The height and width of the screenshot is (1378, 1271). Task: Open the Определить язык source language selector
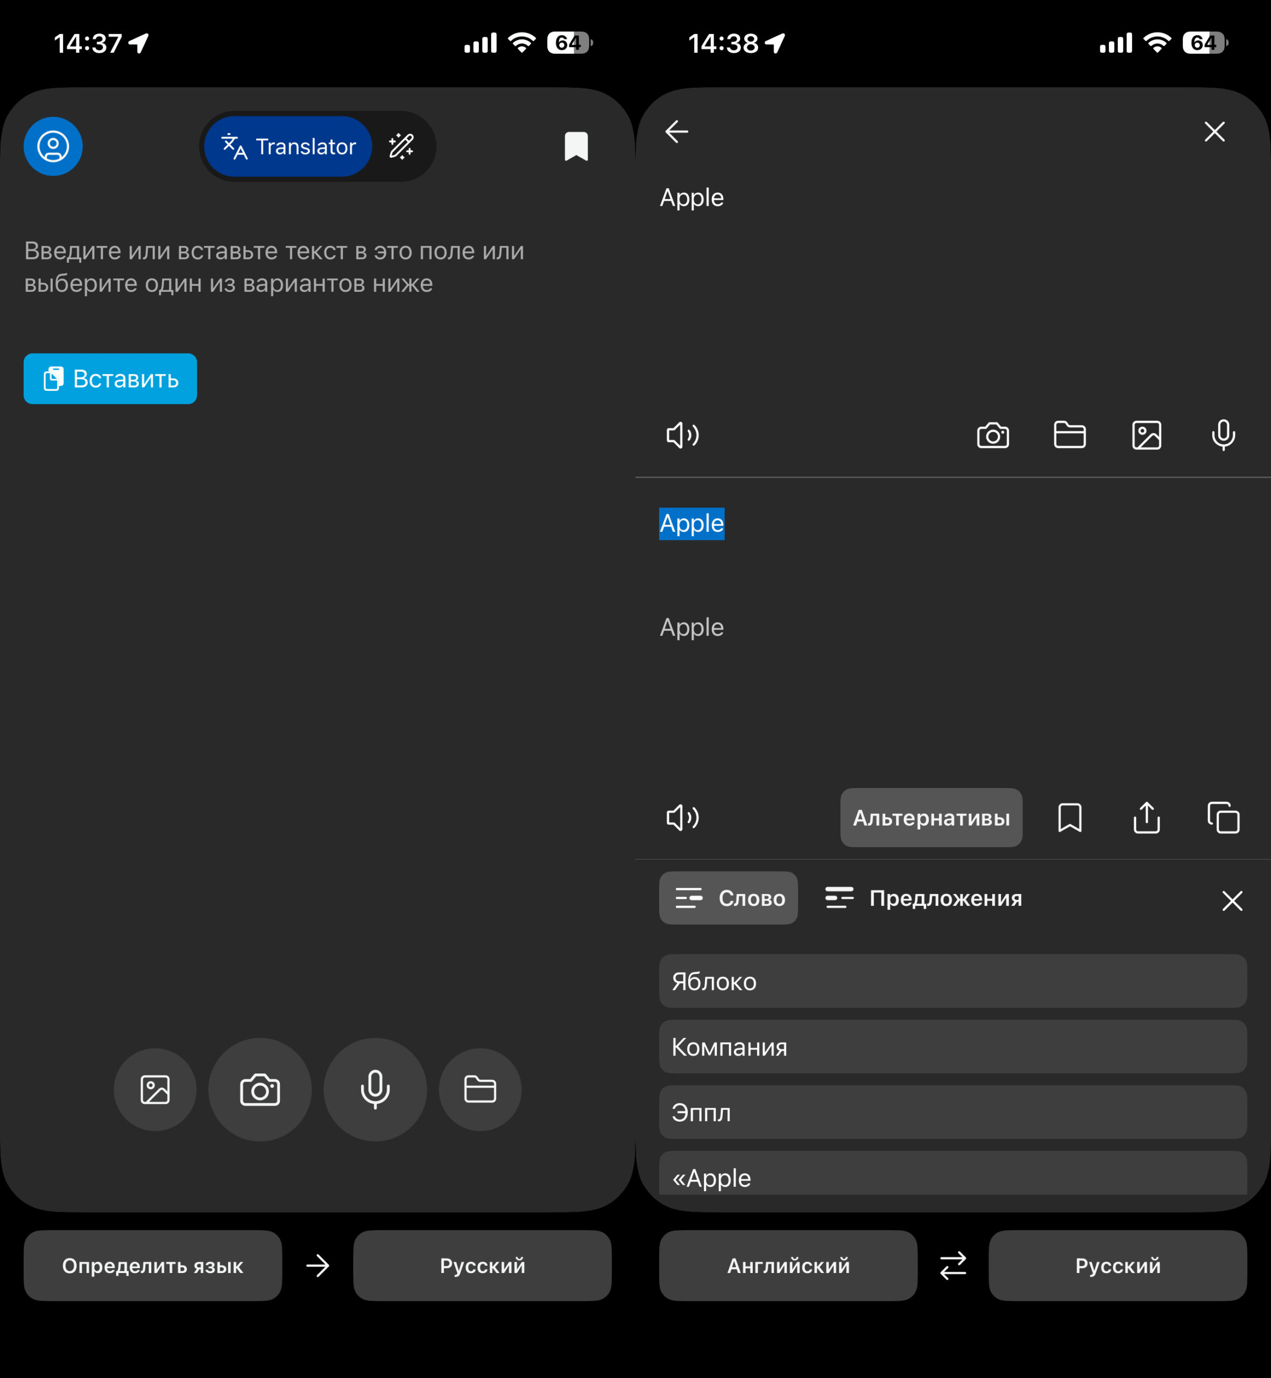[x=153, y=1265]
